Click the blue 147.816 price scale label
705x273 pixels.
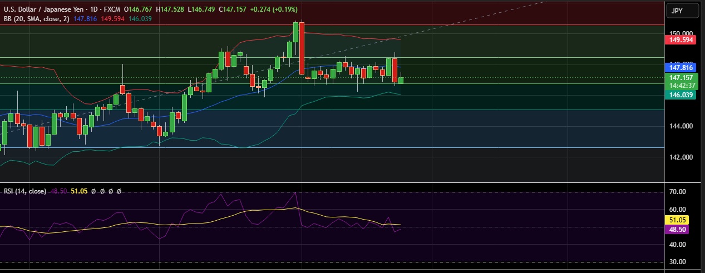pos(681,67)
